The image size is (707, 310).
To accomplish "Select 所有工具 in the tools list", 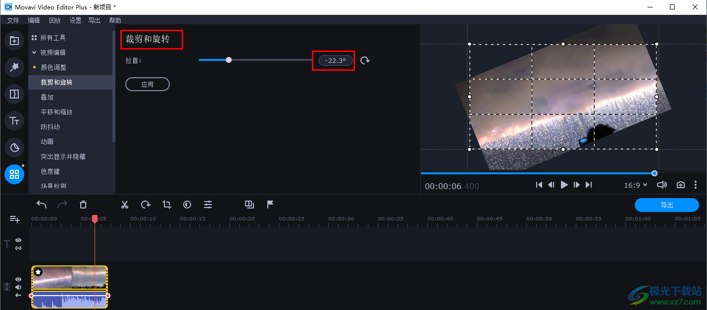I will tap(53, 38).
